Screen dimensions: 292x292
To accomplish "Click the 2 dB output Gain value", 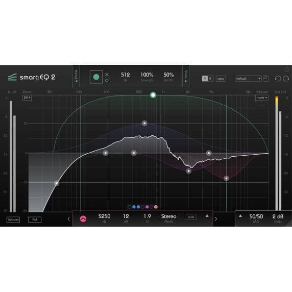I will (x=278, y=216).
